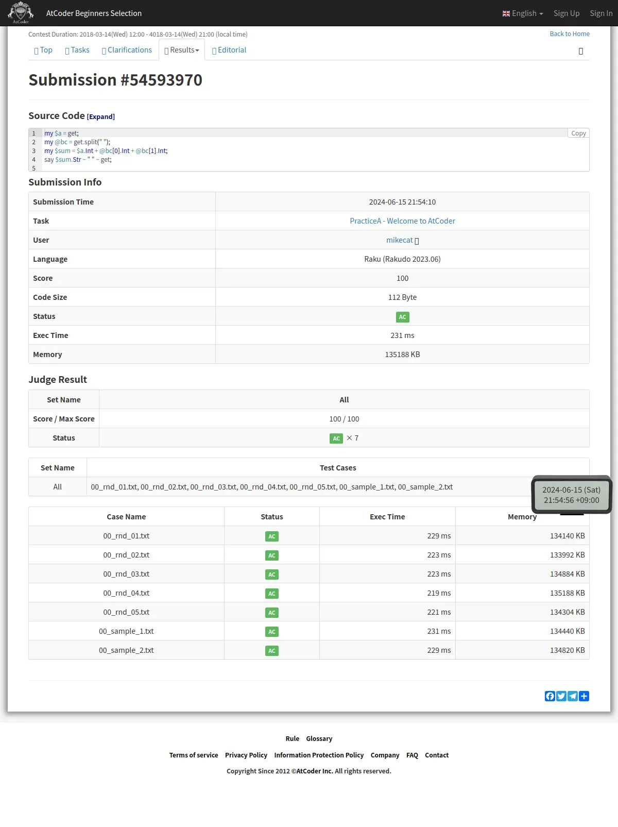Click the memory value 135188 KB in Submission Info
This screenshot has height=827, width=618.
point(402,355)
